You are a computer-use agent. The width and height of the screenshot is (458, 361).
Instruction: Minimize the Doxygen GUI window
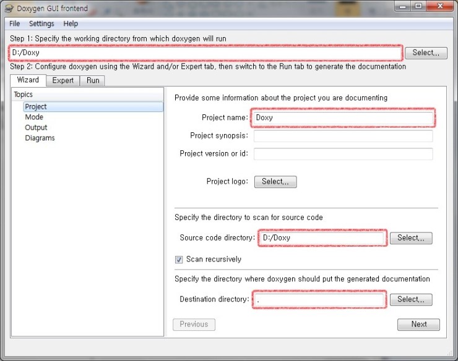(402, 6)
